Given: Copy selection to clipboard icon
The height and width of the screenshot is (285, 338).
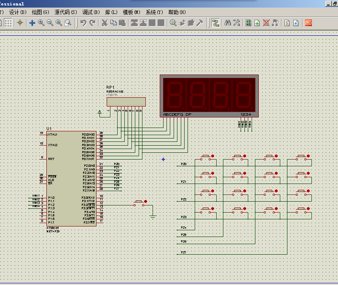Looking at the screenshot, I should click(x=113, y=23).
